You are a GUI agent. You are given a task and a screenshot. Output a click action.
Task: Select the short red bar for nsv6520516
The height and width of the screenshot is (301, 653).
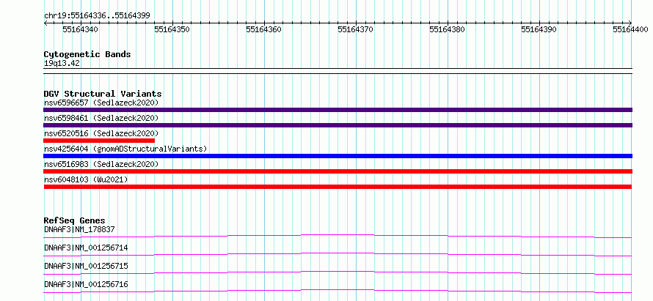99,141
